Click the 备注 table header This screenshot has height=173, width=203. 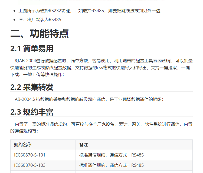134,145
